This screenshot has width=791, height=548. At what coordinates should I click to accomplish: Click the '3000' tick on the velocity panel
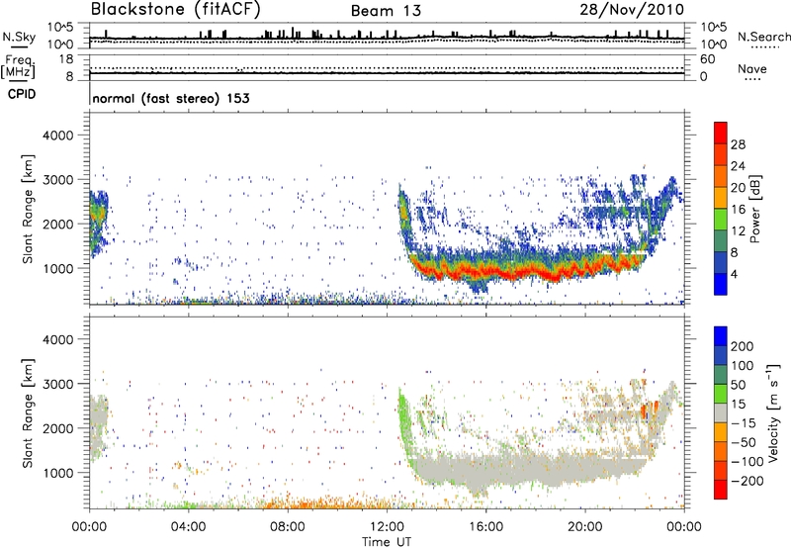(57, 384)
